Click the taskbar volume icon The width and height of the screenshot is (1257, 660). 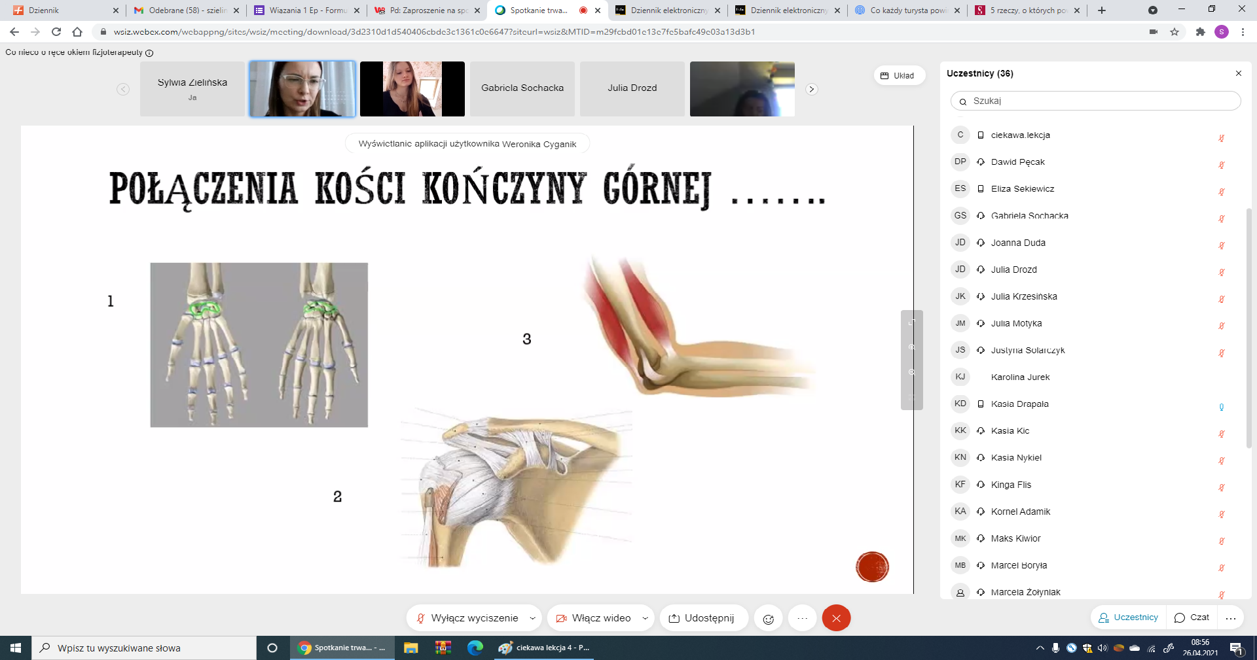(x=1102, y=648)
